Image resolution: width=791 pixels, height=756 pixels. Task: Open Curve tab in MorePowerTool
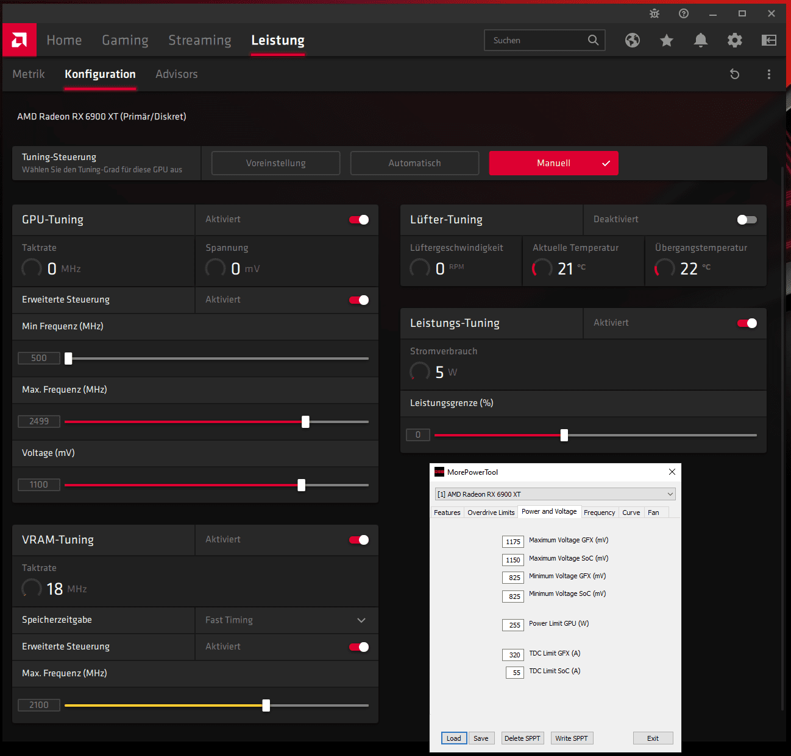(631, 513)
